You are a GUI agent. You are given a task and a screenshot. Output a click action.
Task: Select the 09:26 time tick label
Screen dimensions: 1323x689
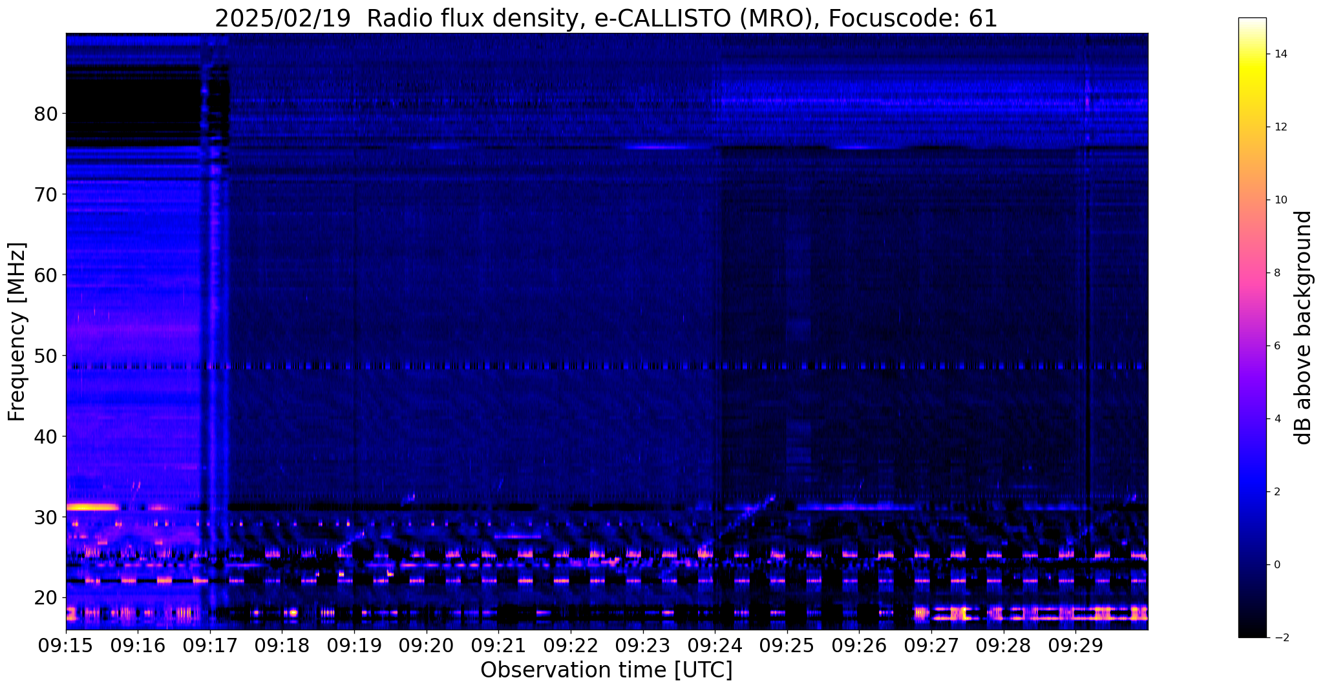click(x=859, y=646)
